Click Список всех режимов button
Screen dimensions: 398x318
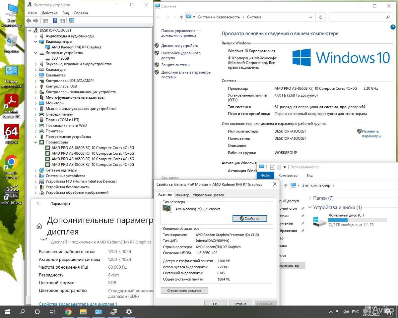(185, 291)
